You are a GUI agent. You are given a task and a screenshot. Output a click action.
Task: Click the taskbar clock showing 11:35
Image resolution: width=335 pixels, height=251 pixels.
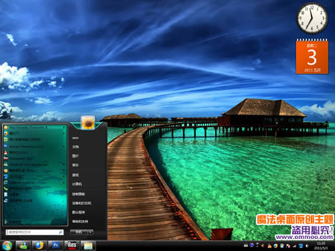(x=321, y=246)
